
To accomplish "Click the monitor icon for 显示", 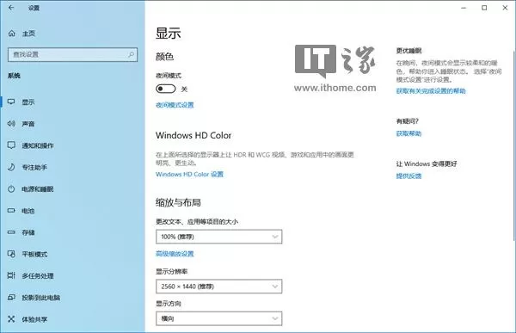I will [x=11, y=102].
